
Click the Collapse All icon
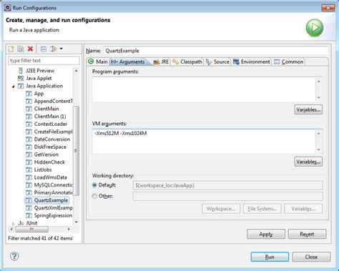44,49
